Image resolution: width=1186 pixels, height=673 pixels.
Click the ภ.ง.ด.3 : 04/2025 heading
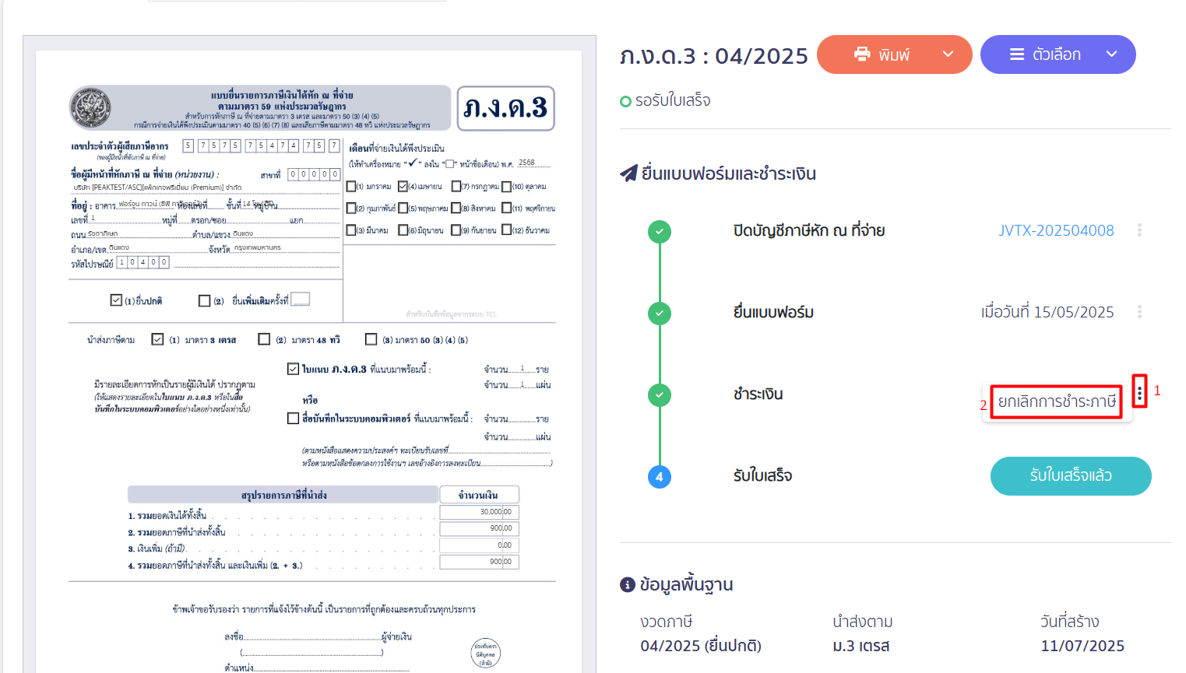pos(714,56)
